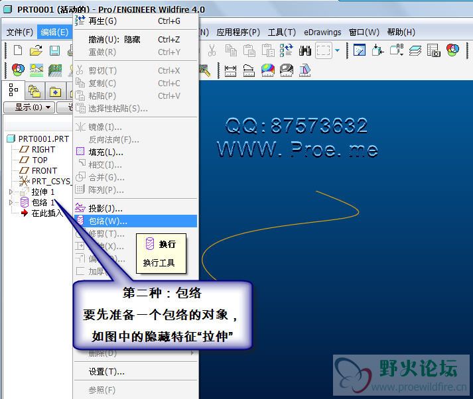
Task: Open the 应用程序(P) menu
Action: [238, 32]
